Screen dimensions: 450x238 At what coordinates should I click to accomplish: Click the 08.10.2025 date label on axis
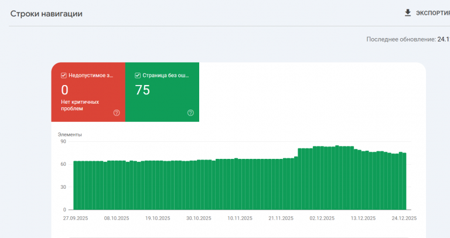click(x=117, y=218)
